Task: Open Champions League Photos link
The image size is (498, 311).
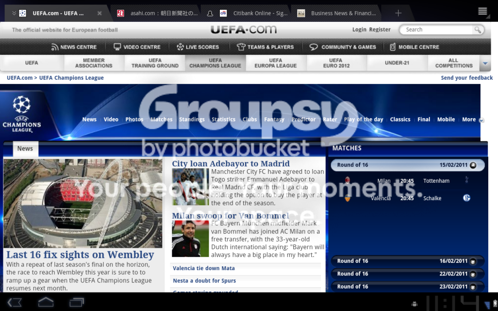Action: [x=134, y=120]
